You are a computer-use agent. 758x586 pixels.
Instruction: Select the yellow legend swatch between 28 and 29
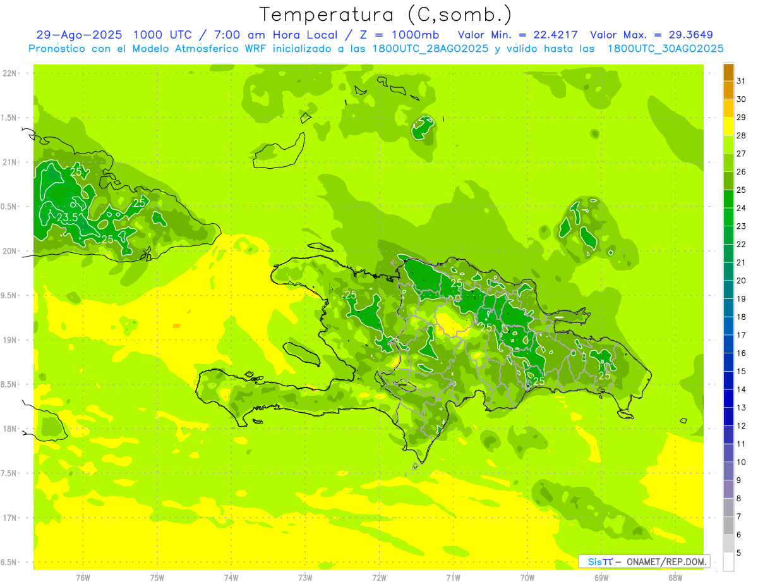728,126
